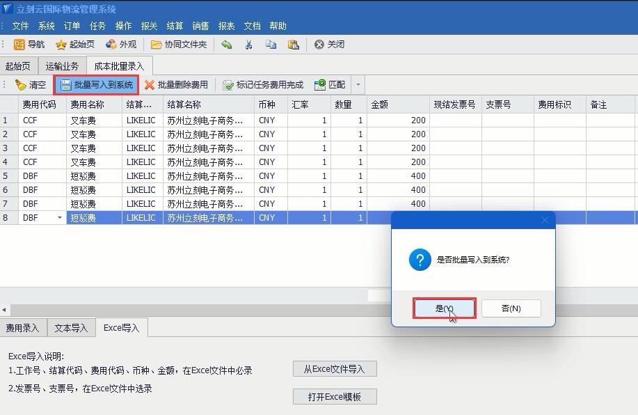Expand the toolbar overflow arrow after 匹配
The image size is (638, 415).
[358, 85]
